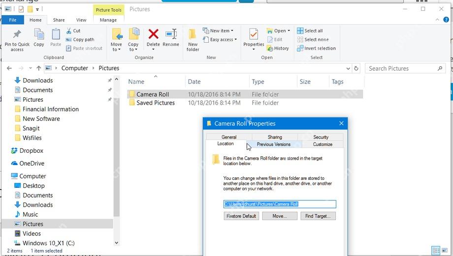Pin folder to Quick access
Image resolution: width=453 pixels, height=256 pixels.
click(x=17, y=40)
